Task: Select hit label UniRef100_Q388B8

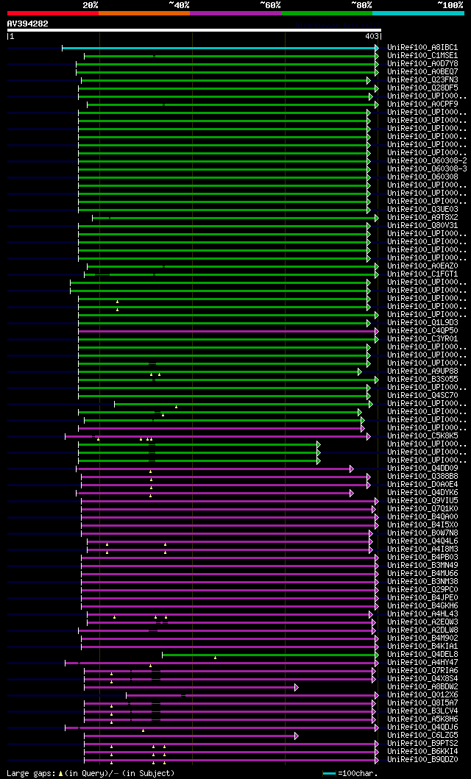Action: (423, 477)
